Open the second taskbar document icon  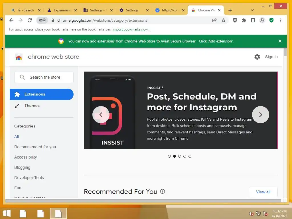(x=40, y=213)
